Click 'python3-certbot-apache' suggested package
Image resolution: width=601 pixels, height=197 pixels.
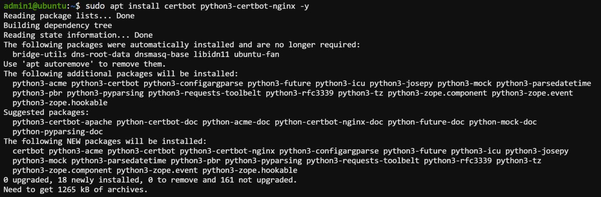click(62, 122)
